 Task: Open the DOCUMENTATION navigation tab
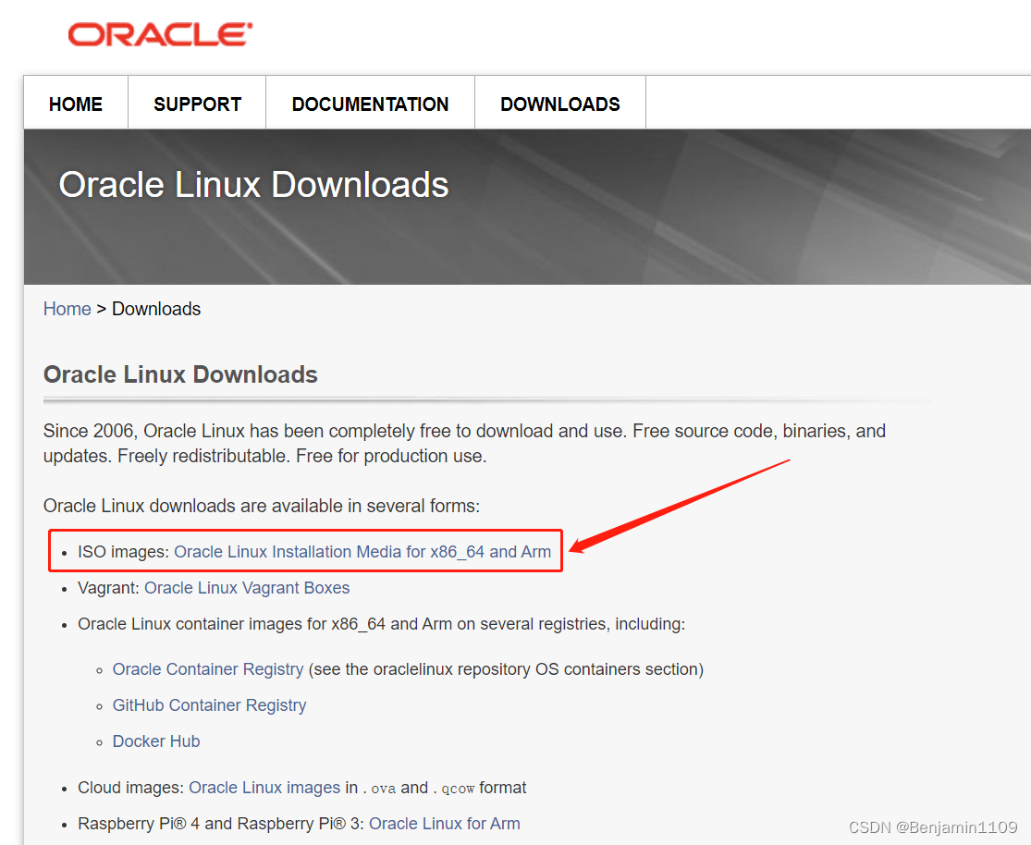click(370, 104)
